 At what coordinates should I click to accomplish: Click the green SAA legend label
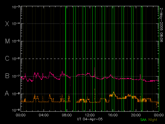pos(143,120)
